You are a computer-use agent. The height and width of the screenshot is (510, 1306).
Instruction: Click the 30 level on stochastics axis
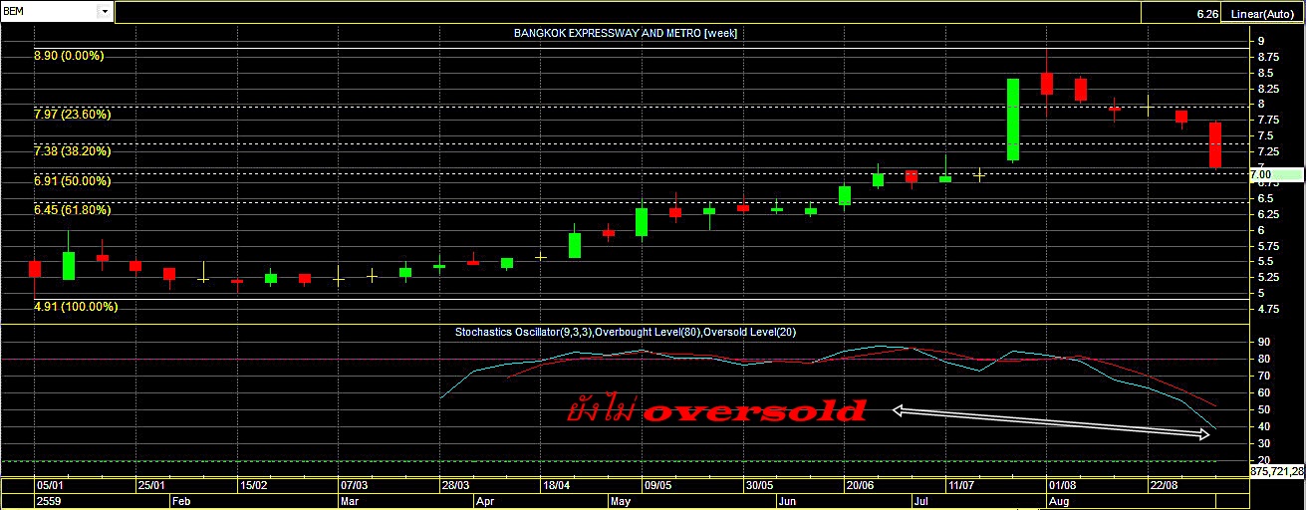click(x=1263, y=444)
